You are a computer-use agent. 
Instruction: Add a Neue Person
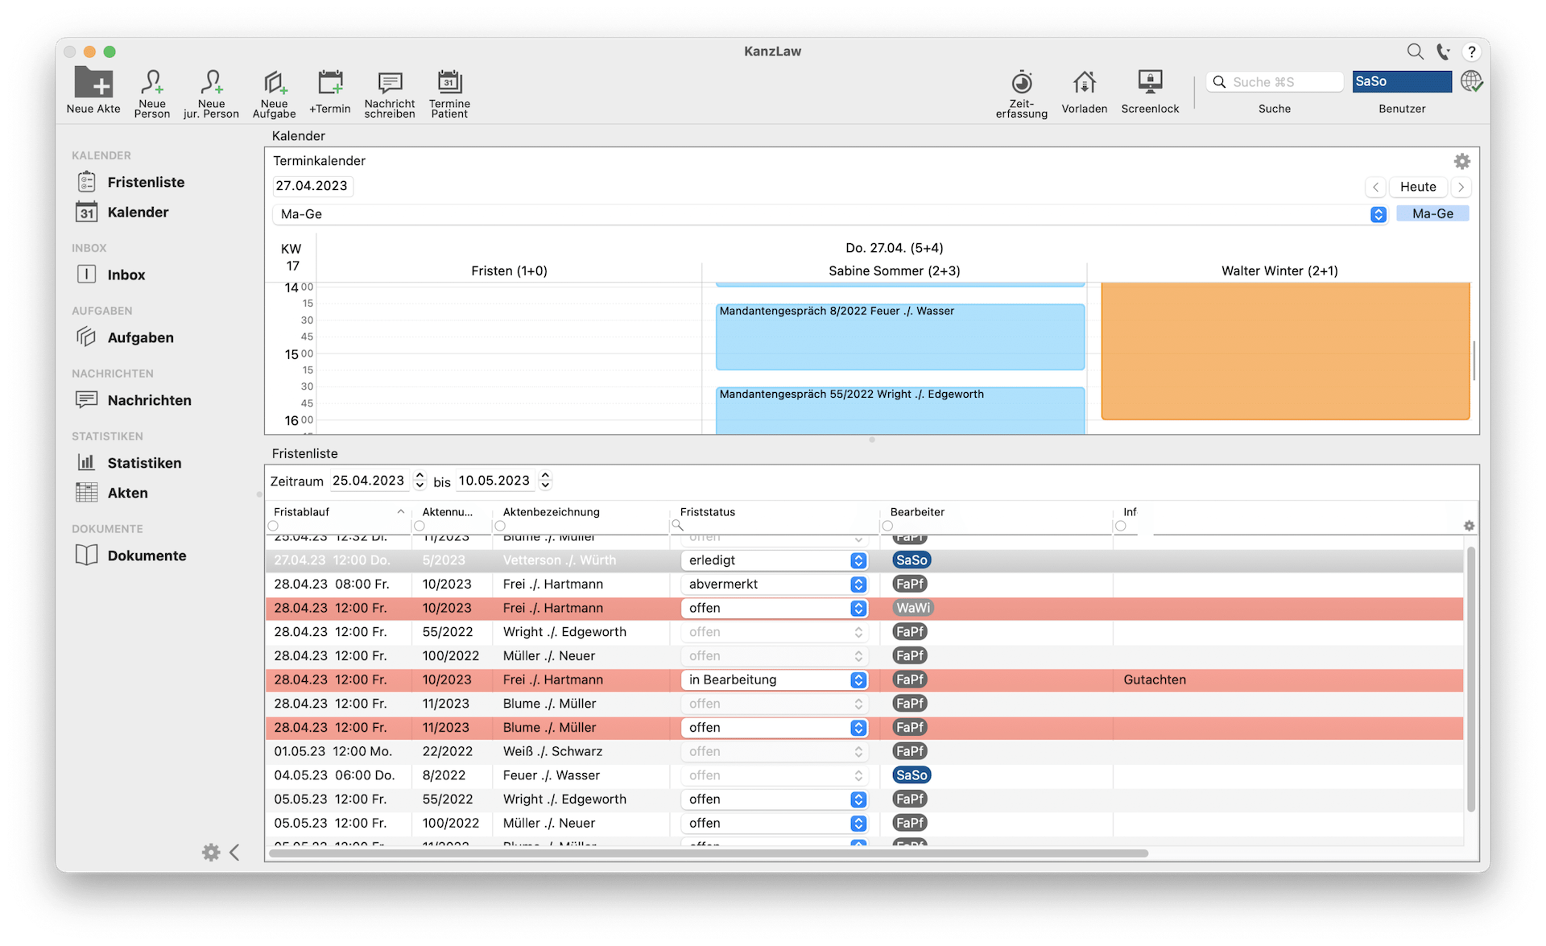pos(152,93)
